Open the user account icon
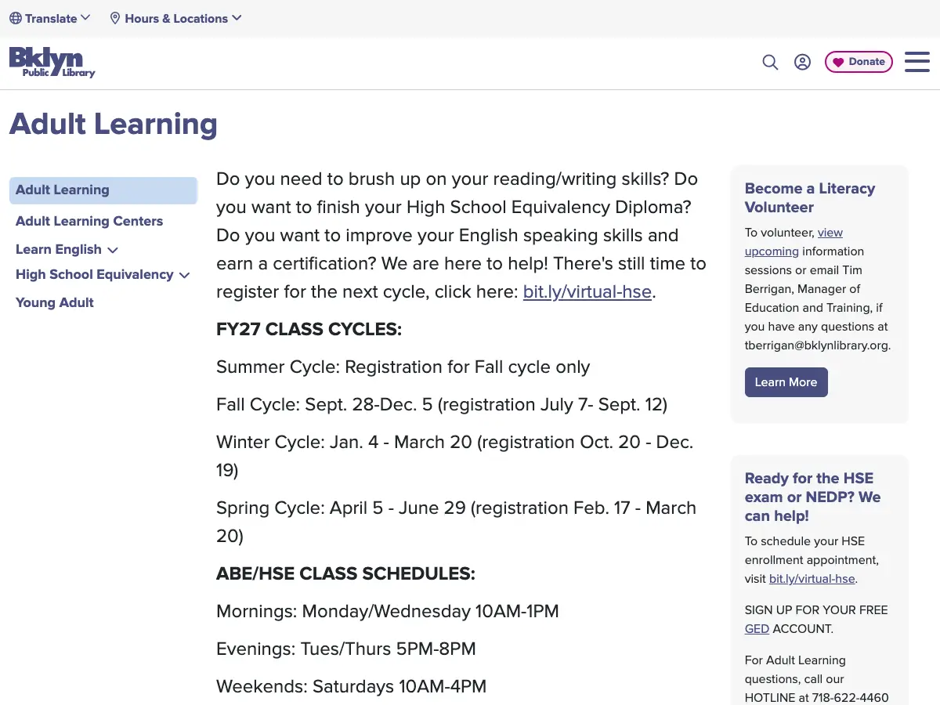Screen dimensions: 940x705 pyautogui.click(x=802, y=62)
